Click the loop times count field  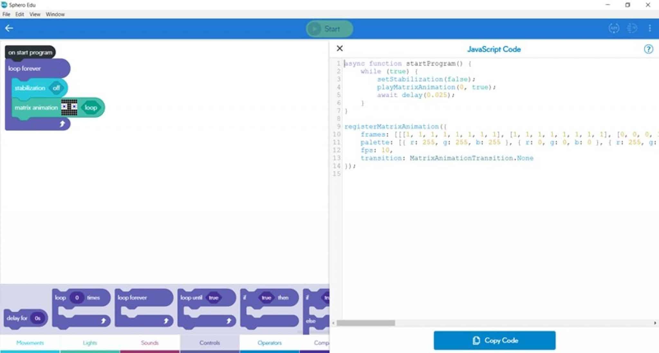(77, 298)
